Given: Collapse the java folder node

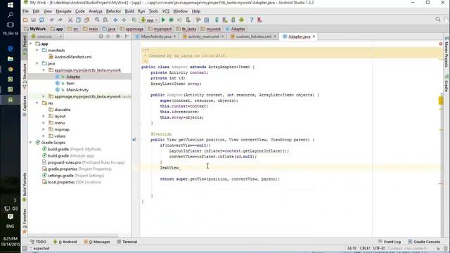Looking at the screenshot, I should (37, 64).
